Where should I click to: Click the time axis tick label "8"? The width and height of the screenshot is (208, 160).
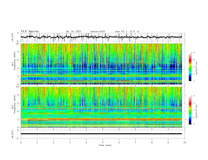[152, 142]
